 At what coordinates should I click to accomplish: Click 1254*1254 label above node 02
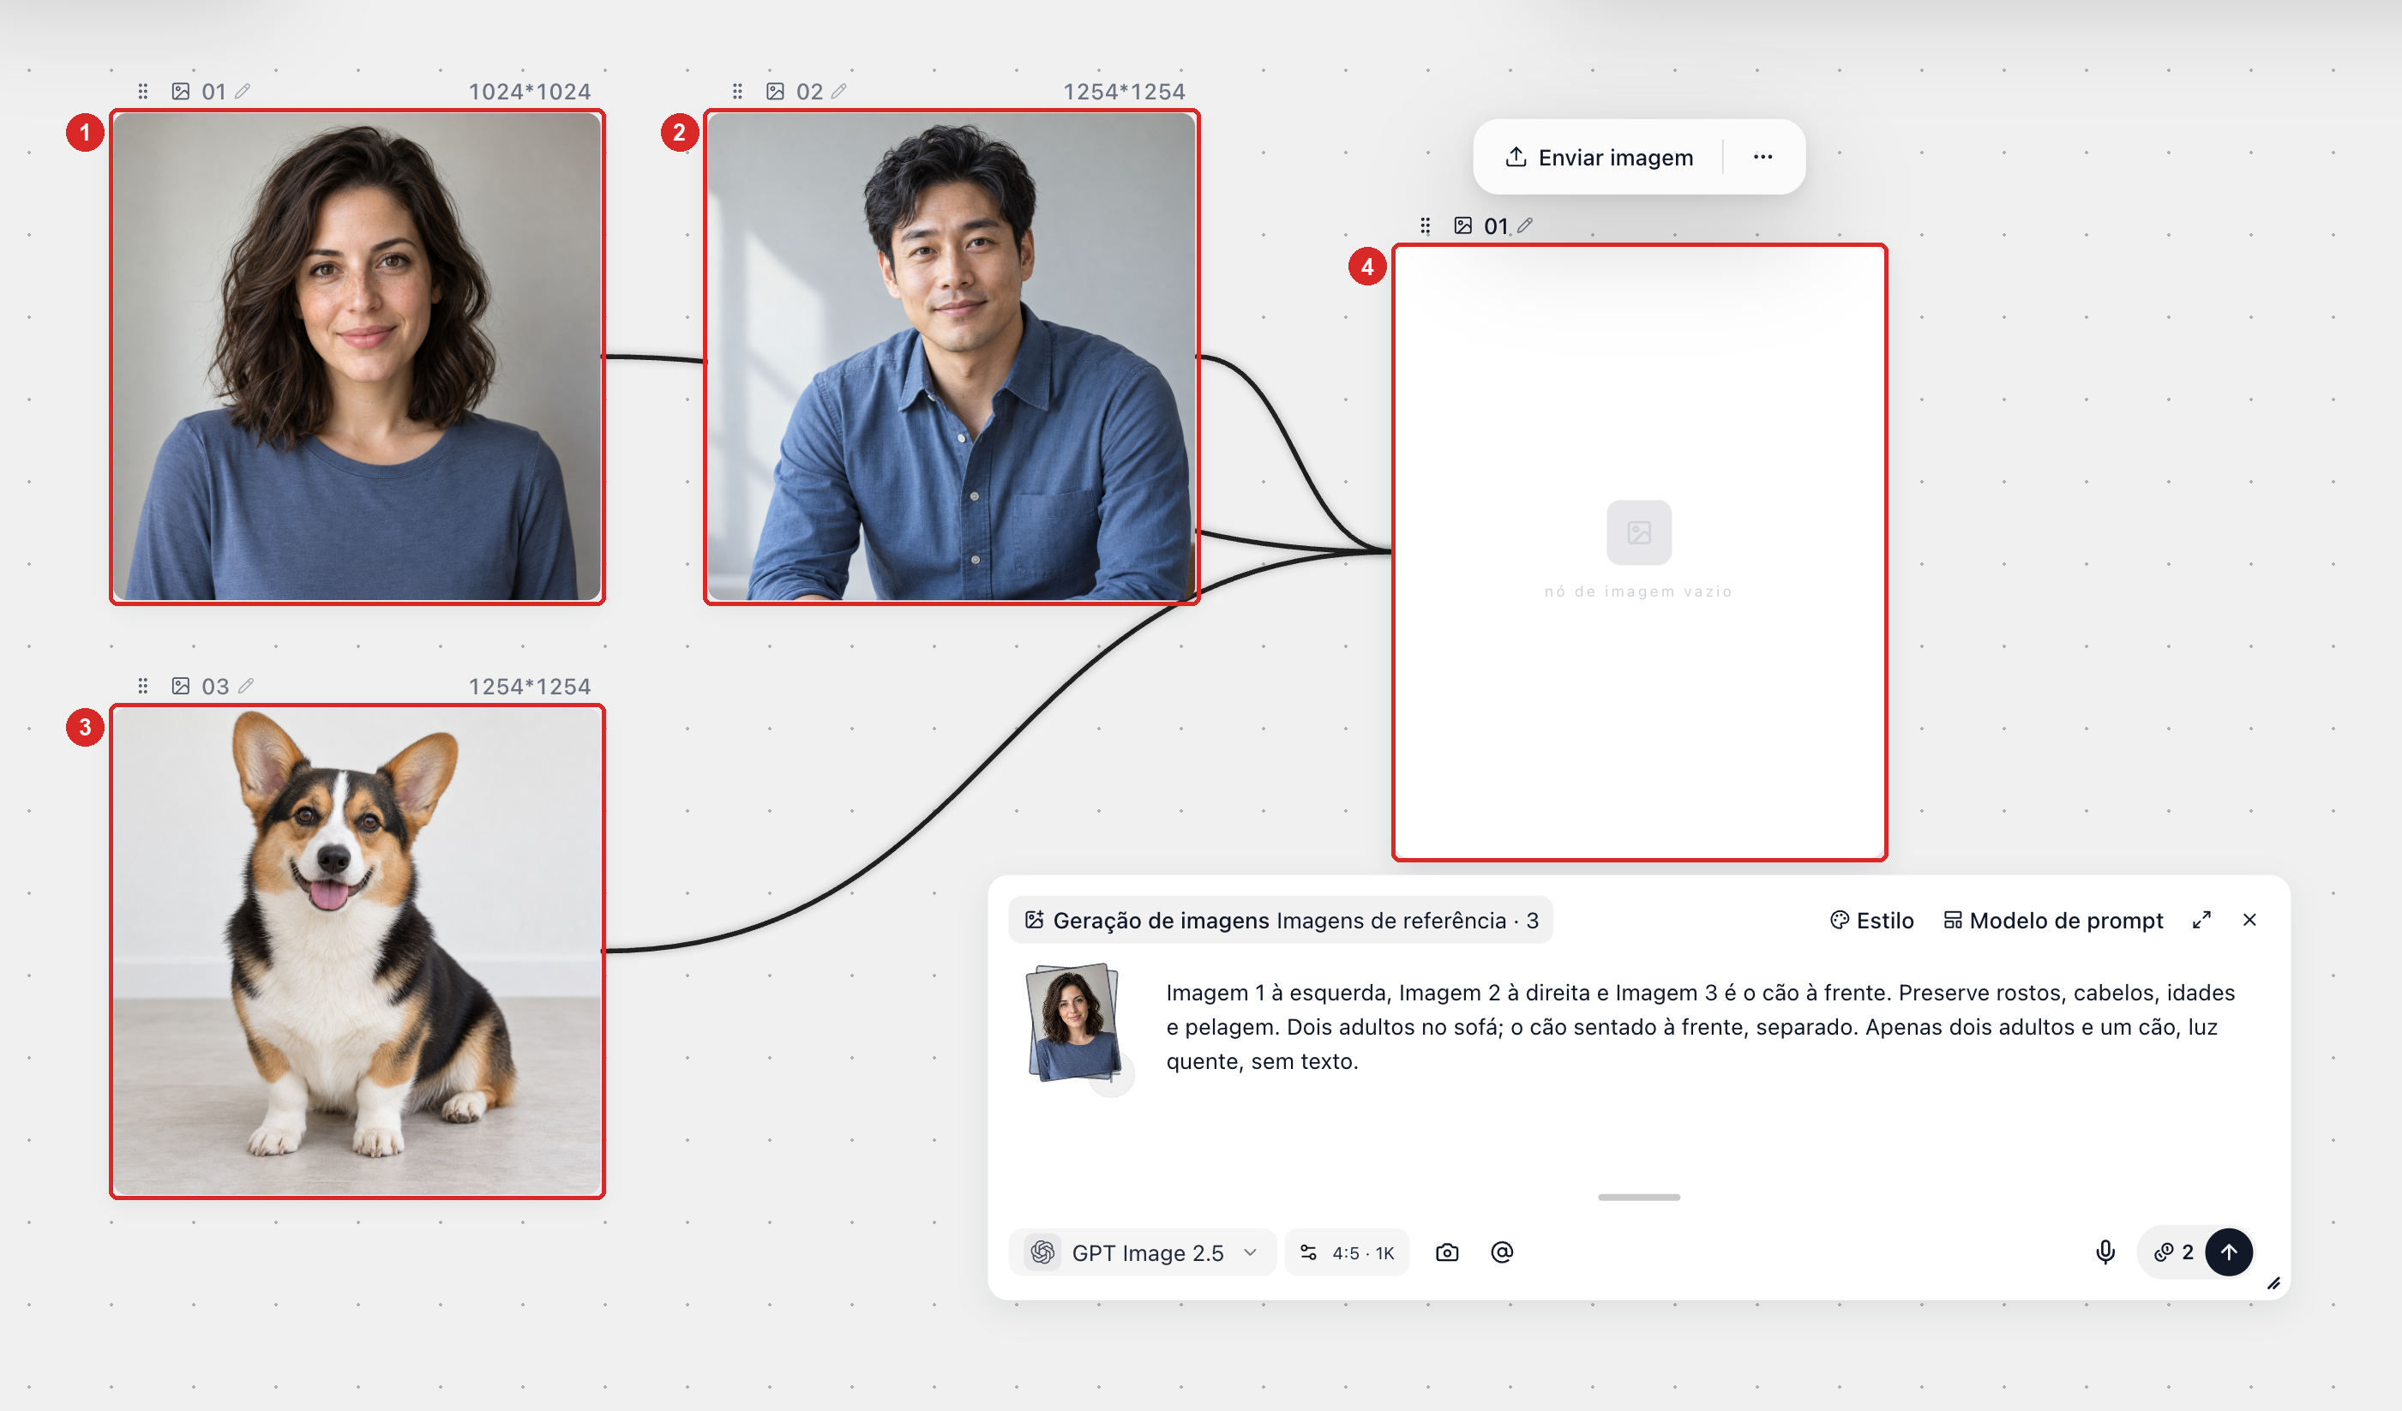(1124, 92)
